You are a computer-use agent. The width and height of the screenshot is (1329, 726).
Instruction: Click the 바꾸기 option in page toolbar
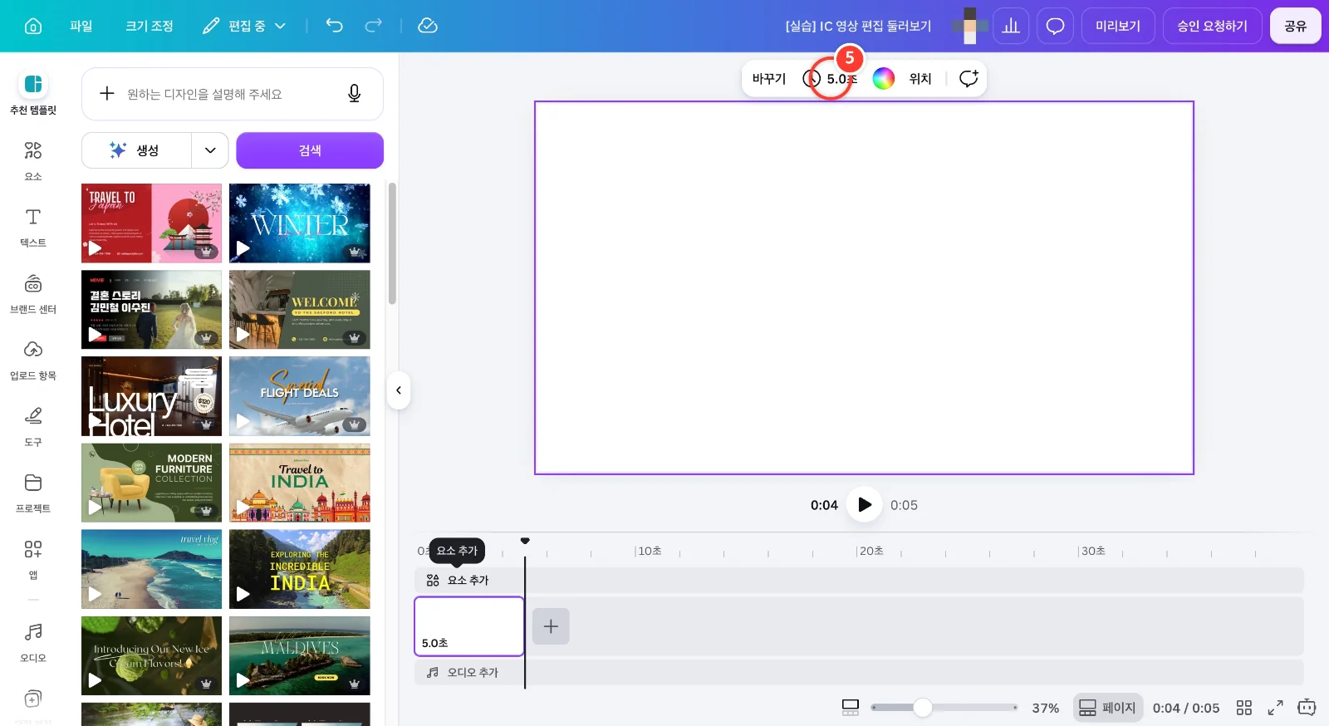click(769, 78)
